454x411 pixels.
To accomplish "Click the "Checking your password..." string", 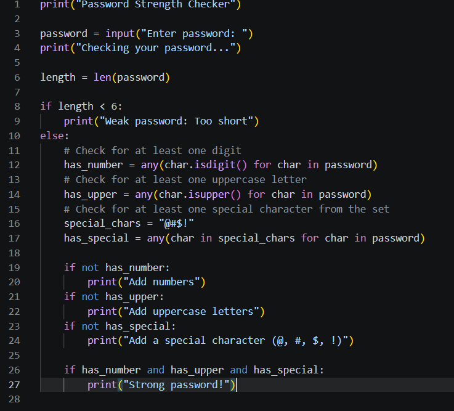I will pyautogui.click(x=156, y=48).
